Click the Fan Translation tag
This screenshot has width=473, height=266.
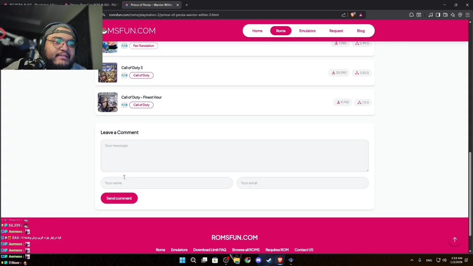(144, 46)
